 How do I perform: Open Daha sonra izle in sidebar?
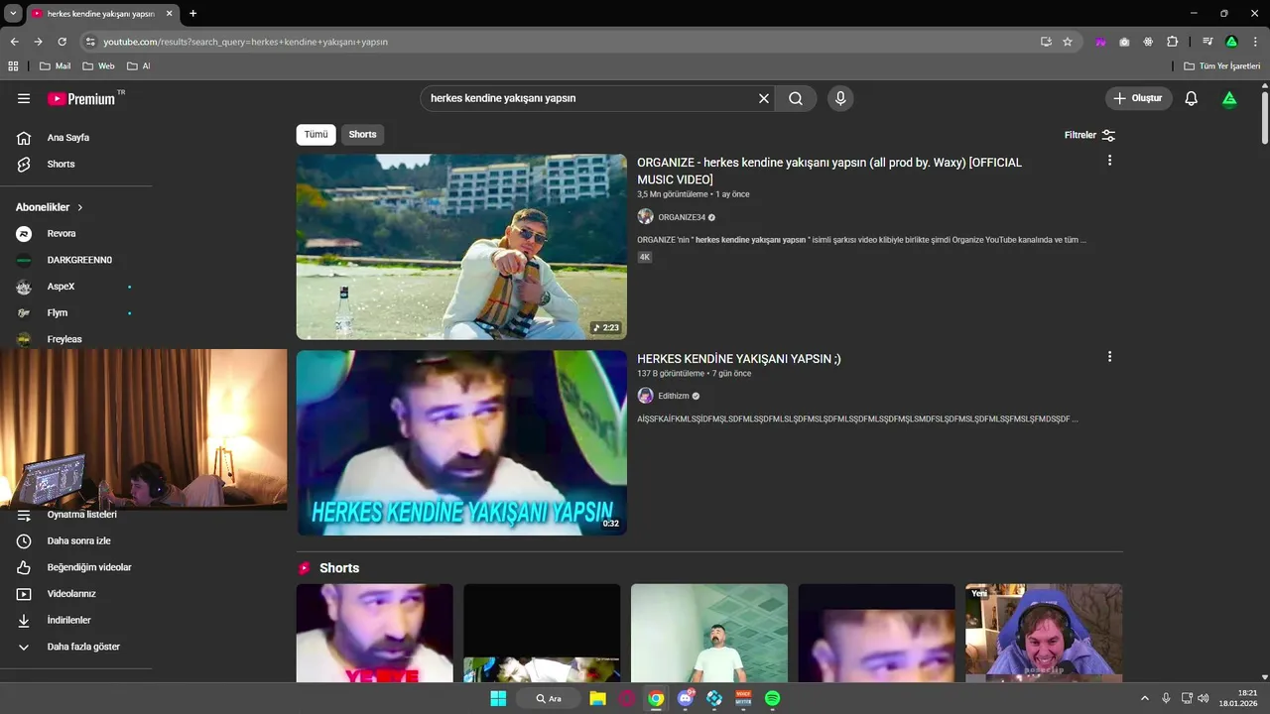76,540
